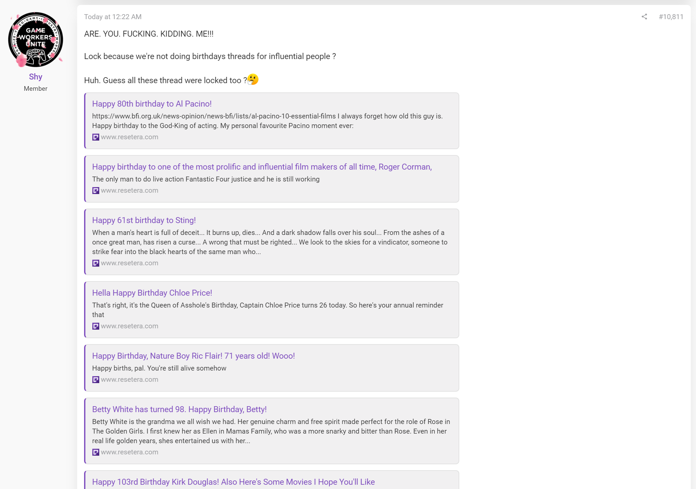Click the resetera favicon under Roger Corman thread
Viewport: 696px width, 489px height.
(96, 190)
